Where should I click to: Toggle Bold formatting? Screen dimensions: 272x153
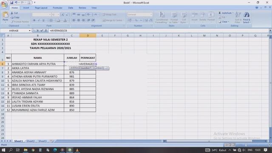pos(34,20)
